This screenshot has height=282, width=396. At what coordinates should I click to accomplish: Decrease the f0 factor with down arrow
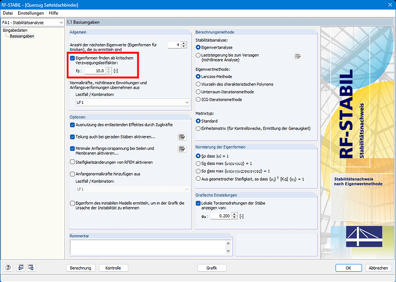pos(109,72)
